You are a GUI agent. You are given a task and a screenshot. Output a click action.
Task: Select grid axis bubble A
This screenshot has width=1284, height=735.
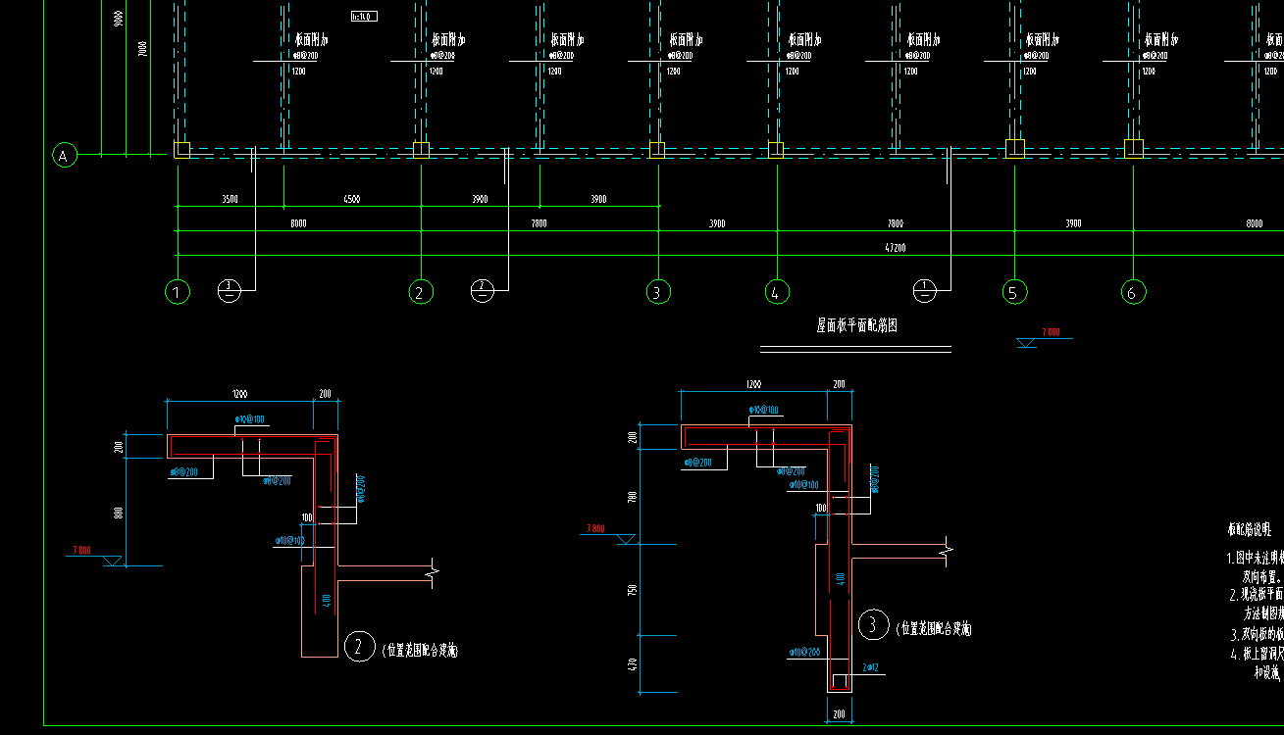pos(65,155)
